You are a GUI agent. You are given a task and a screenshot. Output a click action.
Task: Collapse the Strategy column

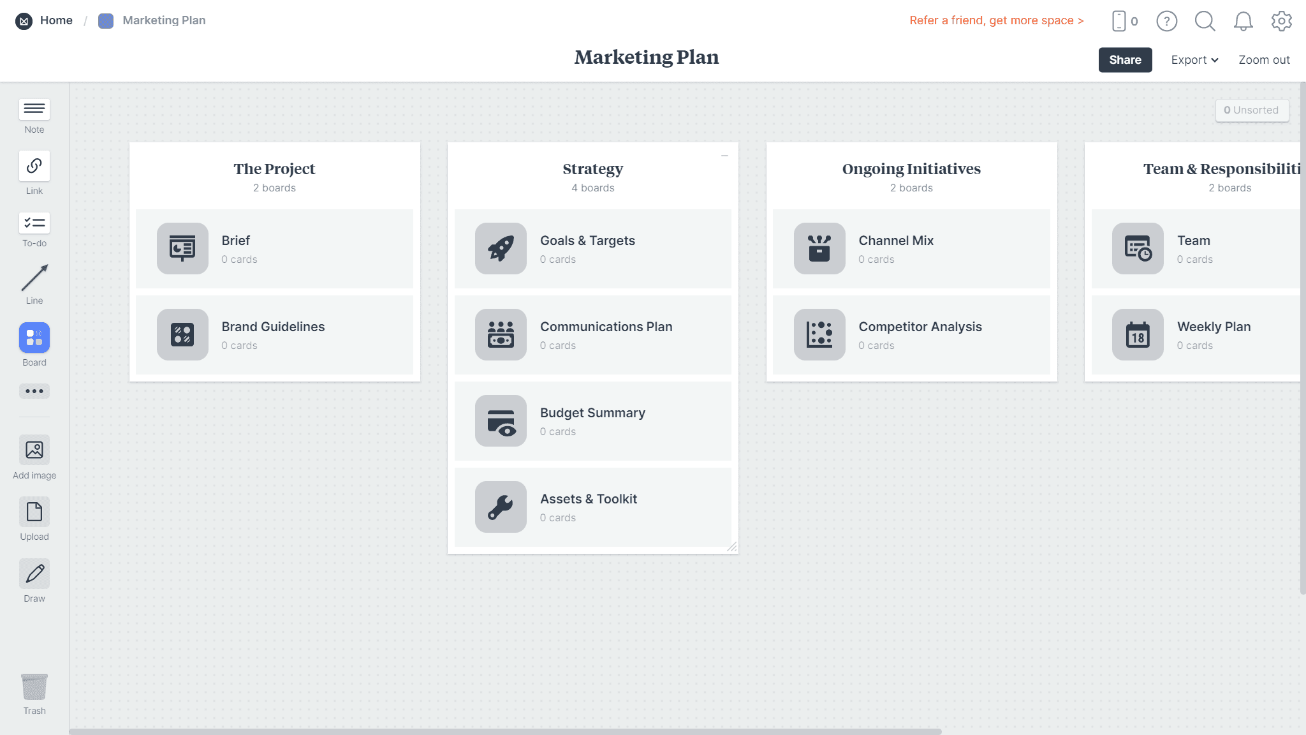(x=724, y=156)
